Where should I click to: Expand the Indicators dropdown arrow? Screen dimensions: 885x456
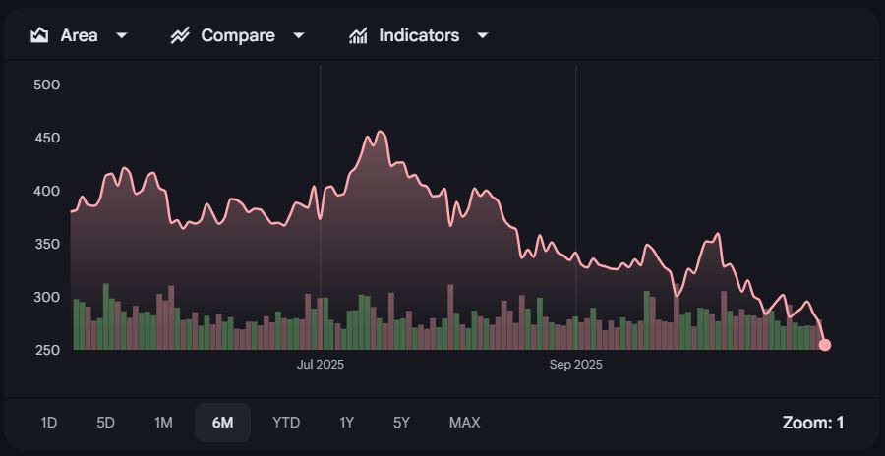483,35
